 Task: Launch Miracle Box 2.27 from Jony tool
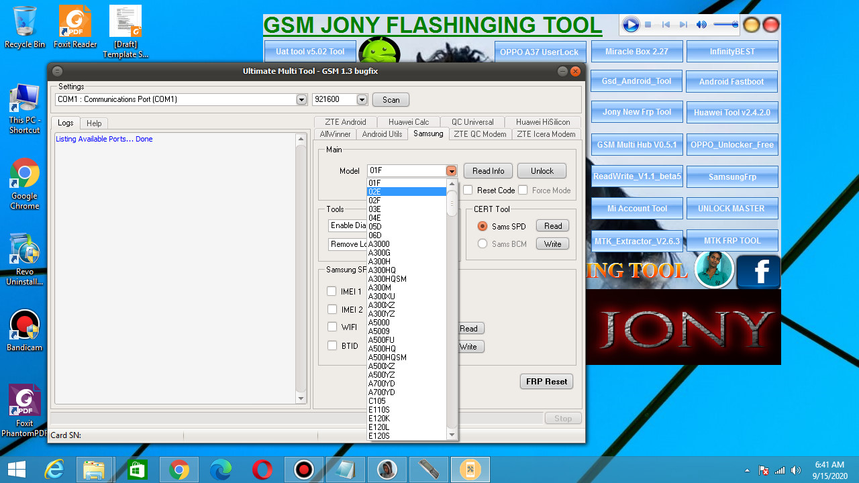click(x=637, y=52)
